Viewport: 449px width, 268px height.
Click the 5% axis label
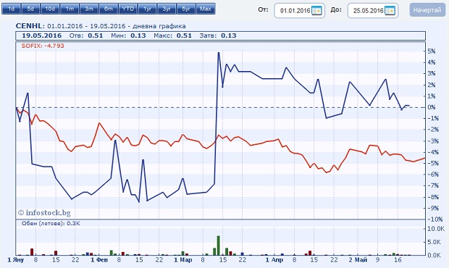pyautogui.click(x=431, y=51)
